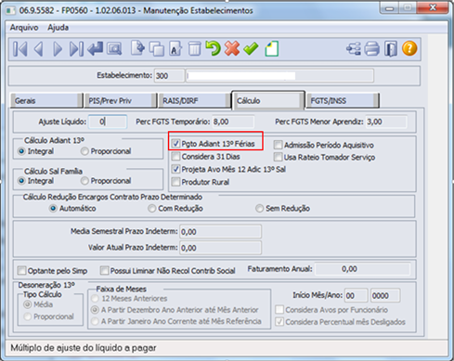Viewport: 454px width, 361px height.
Task: Click Valor Atual Prazo Indeterm field
Action: coord(220,248)
